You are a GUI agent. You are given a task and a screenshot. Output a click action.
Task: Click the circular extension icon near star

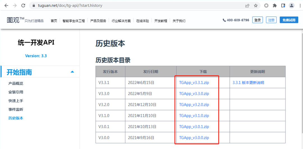pyautogui.click(x=266, y=6)
